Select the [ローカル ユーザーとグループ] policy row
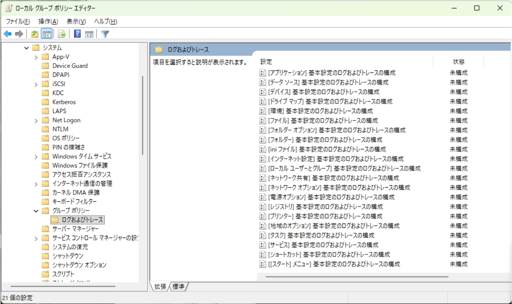Screen dimensions: 512x304 (x=344, y=168)
